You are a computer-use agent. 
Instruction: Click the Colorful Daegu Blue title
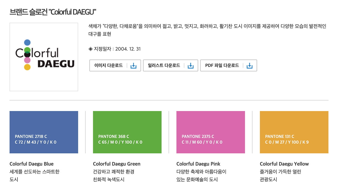(32, 164)
